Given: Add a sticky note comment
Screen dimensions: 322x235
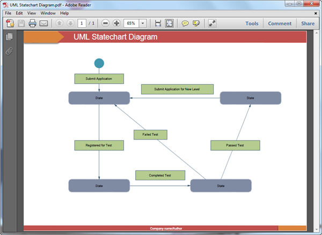Looking at the screenshot, I should click(185, 24).
